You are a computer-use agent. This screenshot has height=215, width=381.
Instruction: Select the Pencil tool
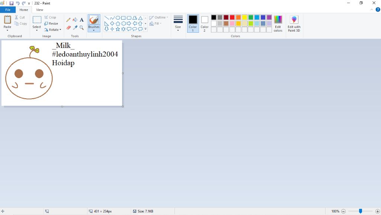click(68, 20)
